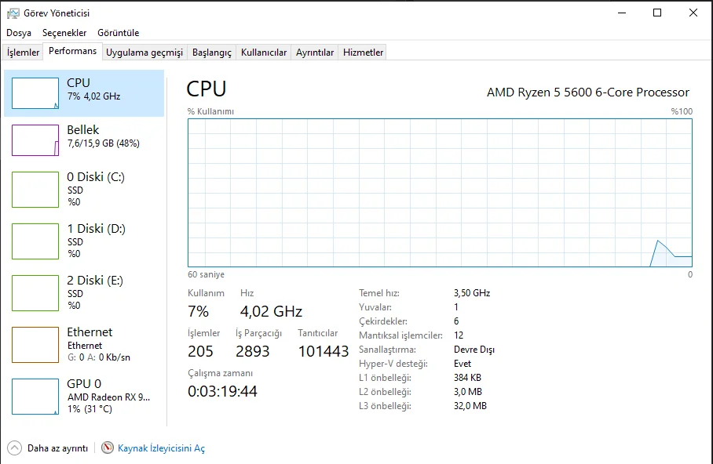The image size is (713, 464).
Task: Open the Hizmetler tab
Action: click(363, 53)
